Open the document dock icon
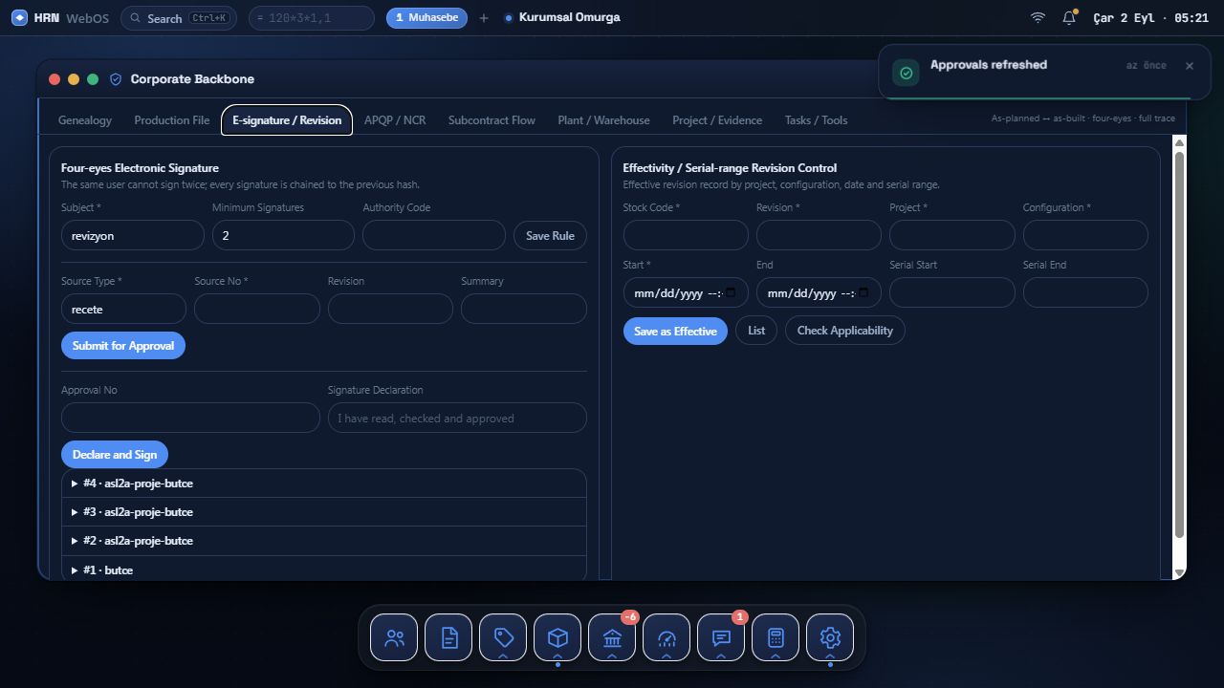The width and height of the screenshot is (1224, 688). [448, 637]
